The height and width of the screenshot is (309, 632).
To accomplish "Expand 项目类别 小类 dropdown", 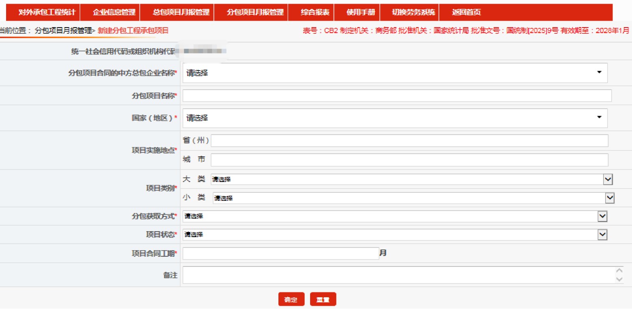I will tap(413, 198).
